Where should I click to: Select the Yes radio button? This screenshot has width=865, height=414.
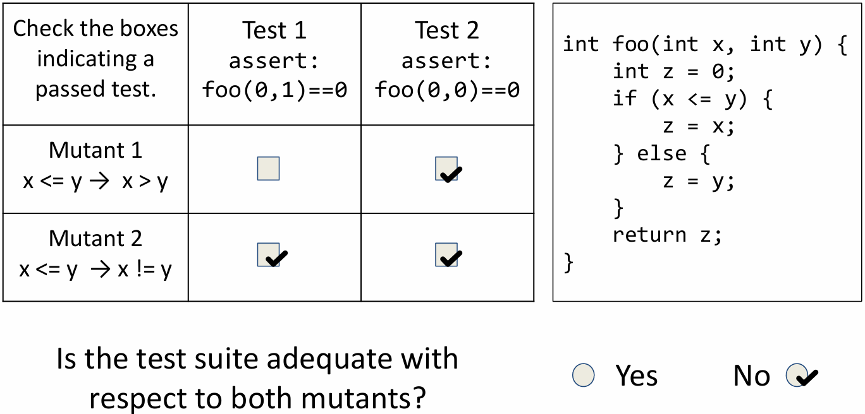tap(583, 376)
